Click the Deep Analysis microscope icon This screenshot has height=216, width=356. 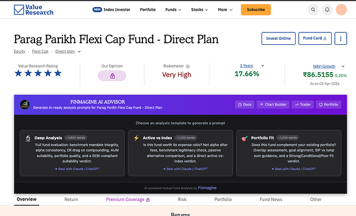pyautogui.click(x=28, y=138)
